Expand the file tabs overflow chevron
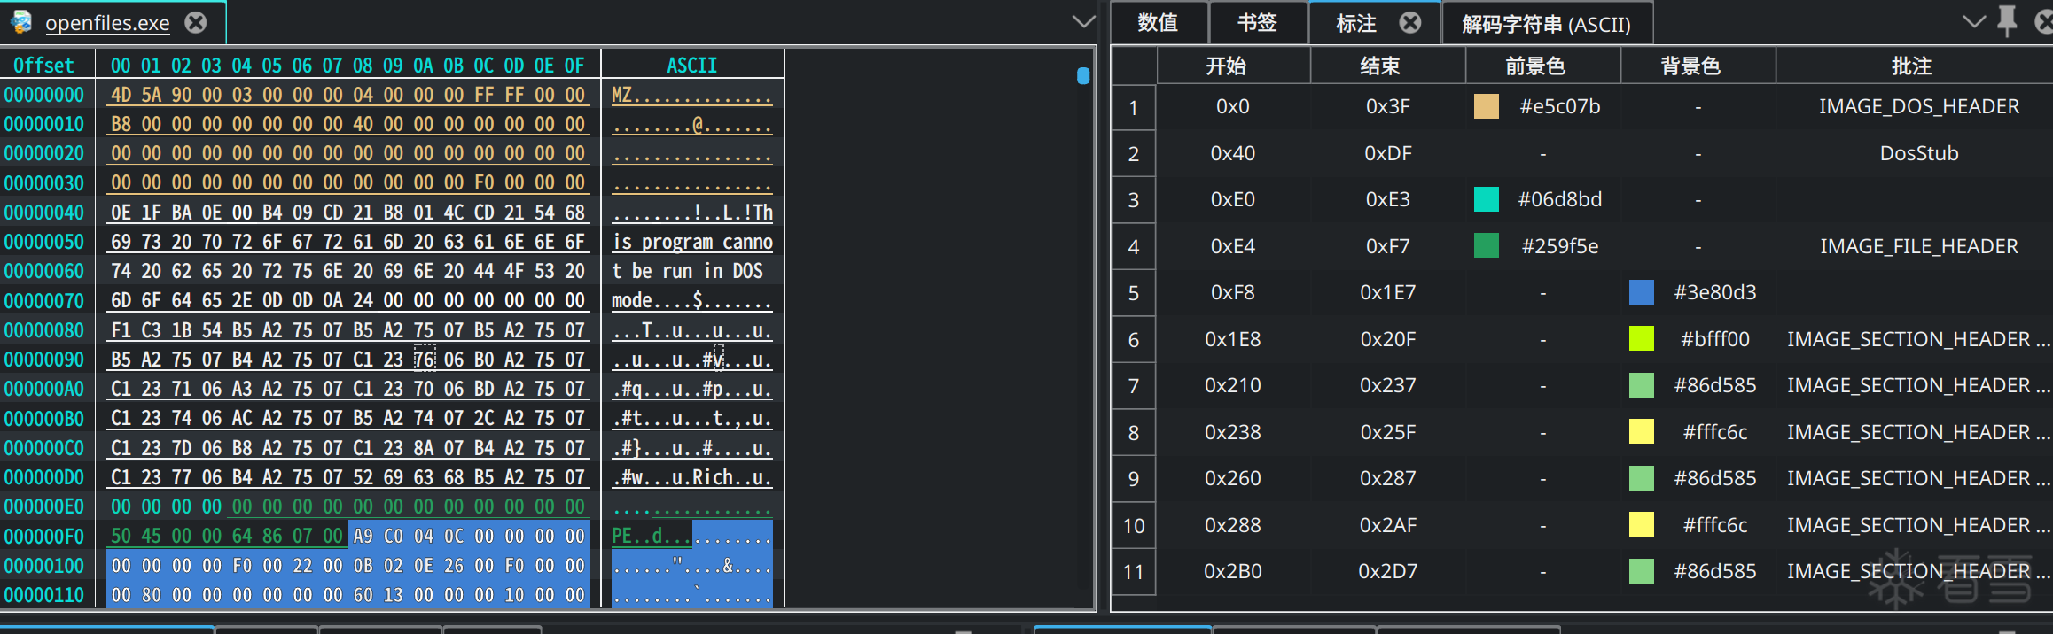Viewport: 2053px width, 634px height. point(1083,22)
